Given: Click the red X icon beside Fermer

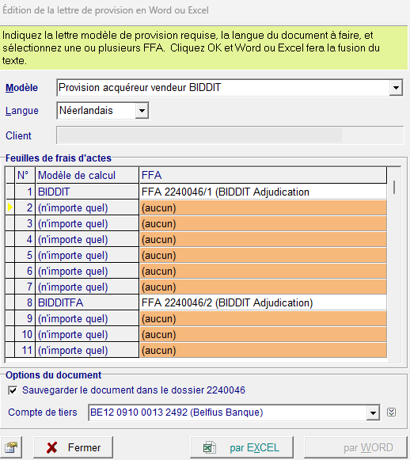Looking at the screenshot, I should (x=52, y=447).
